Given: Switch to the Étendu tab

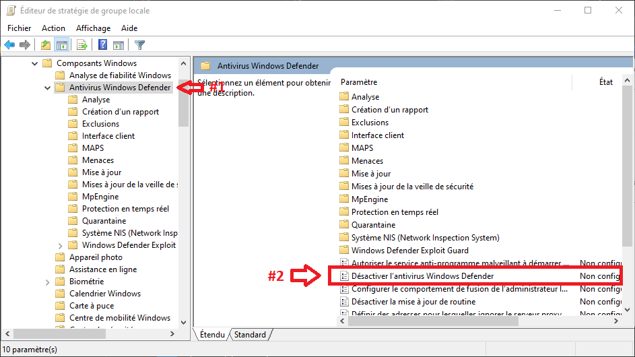Looking at the screenshot, I should coord(212,335).
